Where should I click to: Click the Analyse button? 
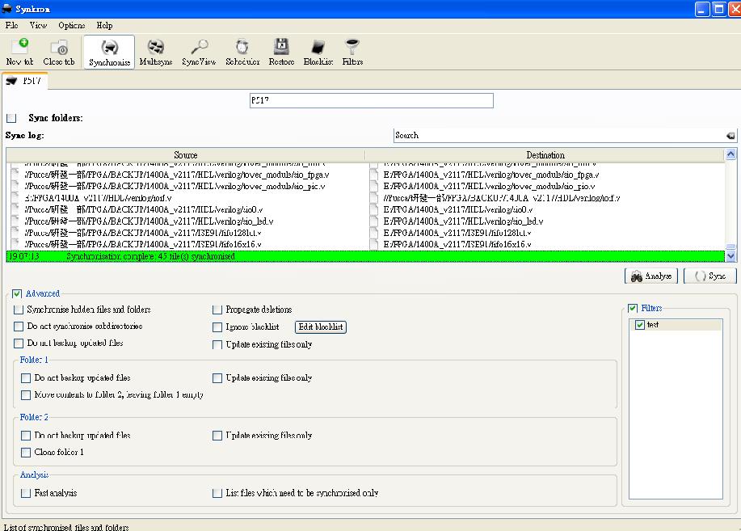point(651,276)
